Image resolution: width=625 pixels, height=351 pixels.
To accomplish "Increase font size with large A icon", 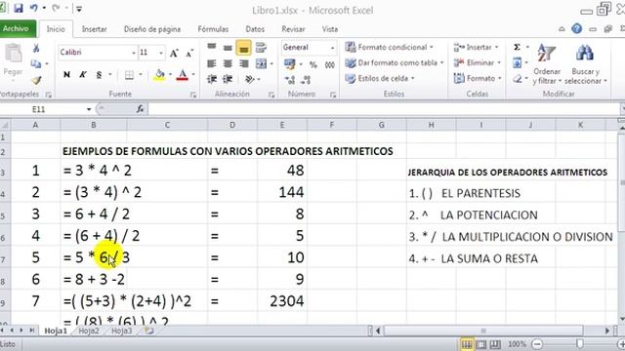I will pos(174,53).
